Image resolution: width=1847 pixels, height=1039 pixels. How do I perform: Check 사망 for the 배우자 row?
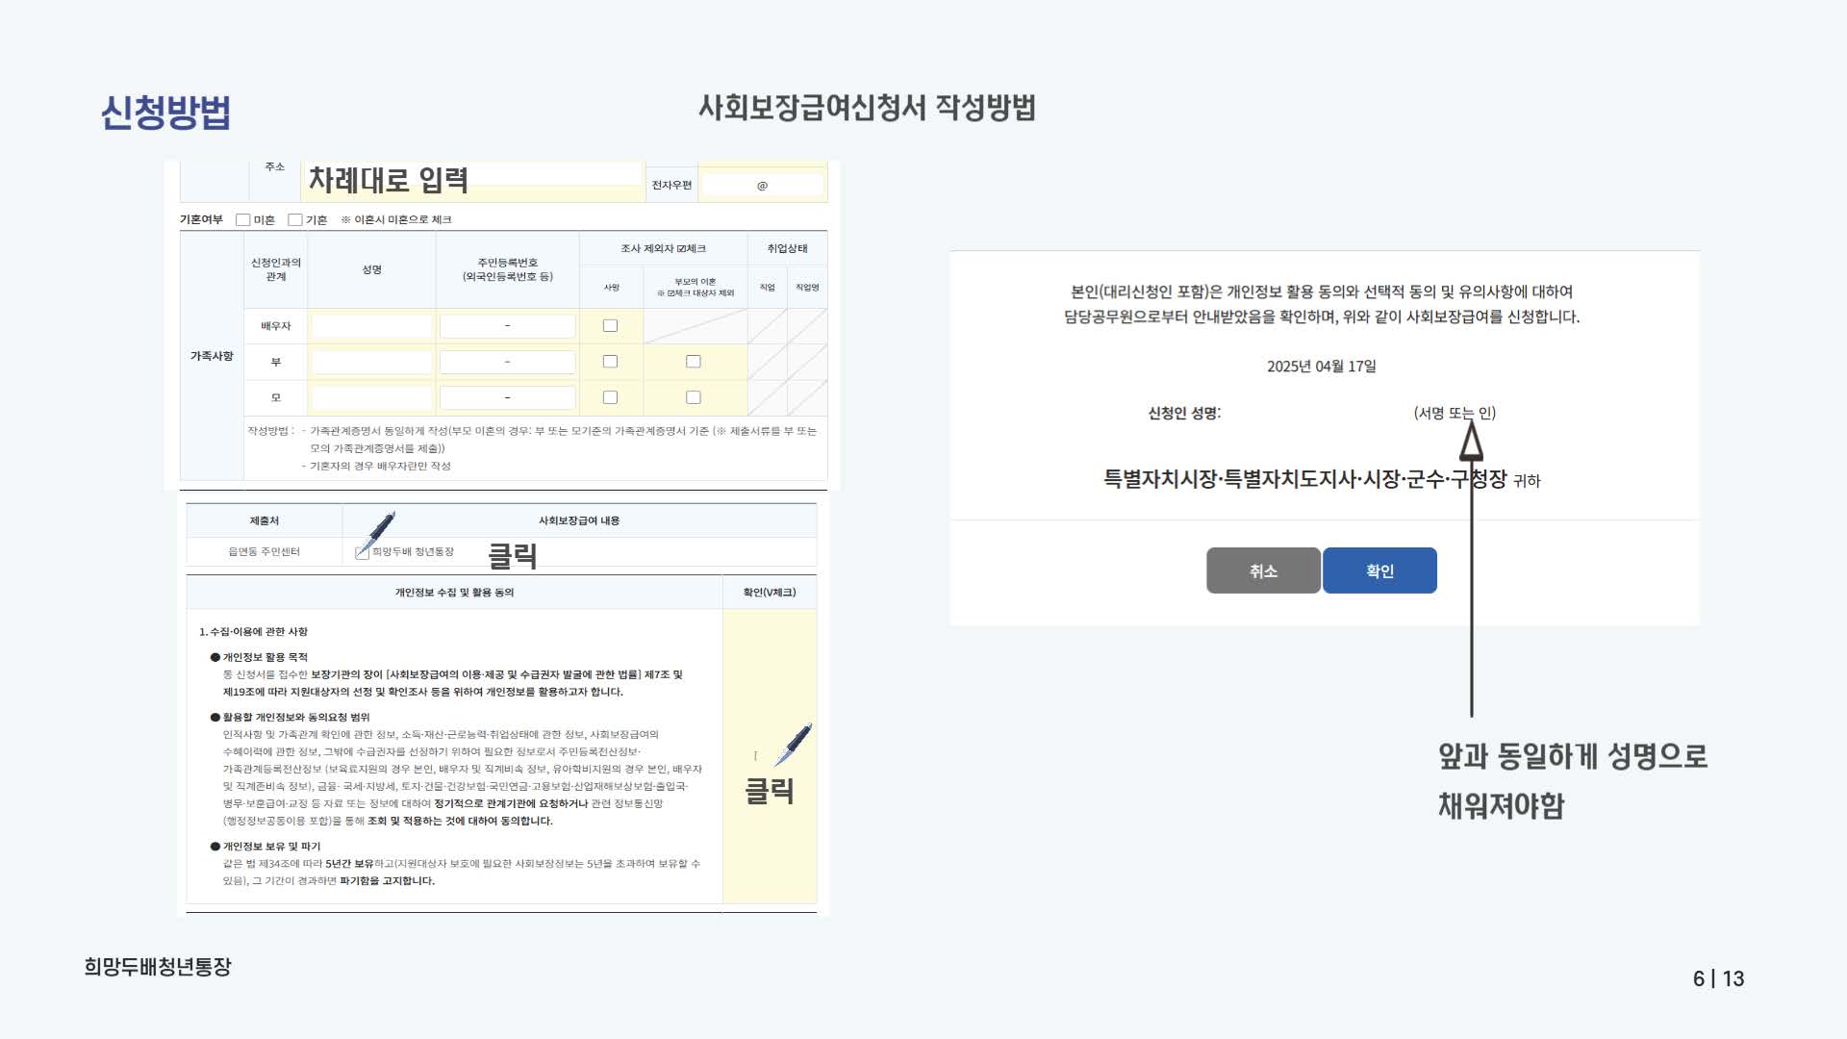pyautogui.click(x=610, y=326)
